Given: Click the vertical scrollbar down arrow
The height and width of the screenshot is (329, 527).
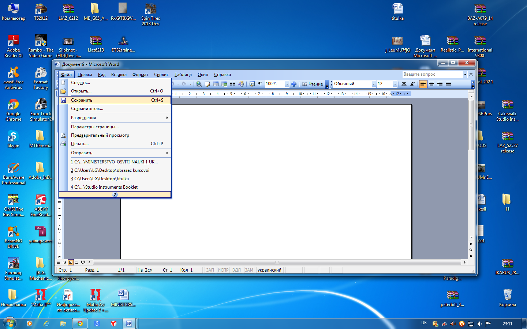Looking at the screenshot, I should 471,237.
